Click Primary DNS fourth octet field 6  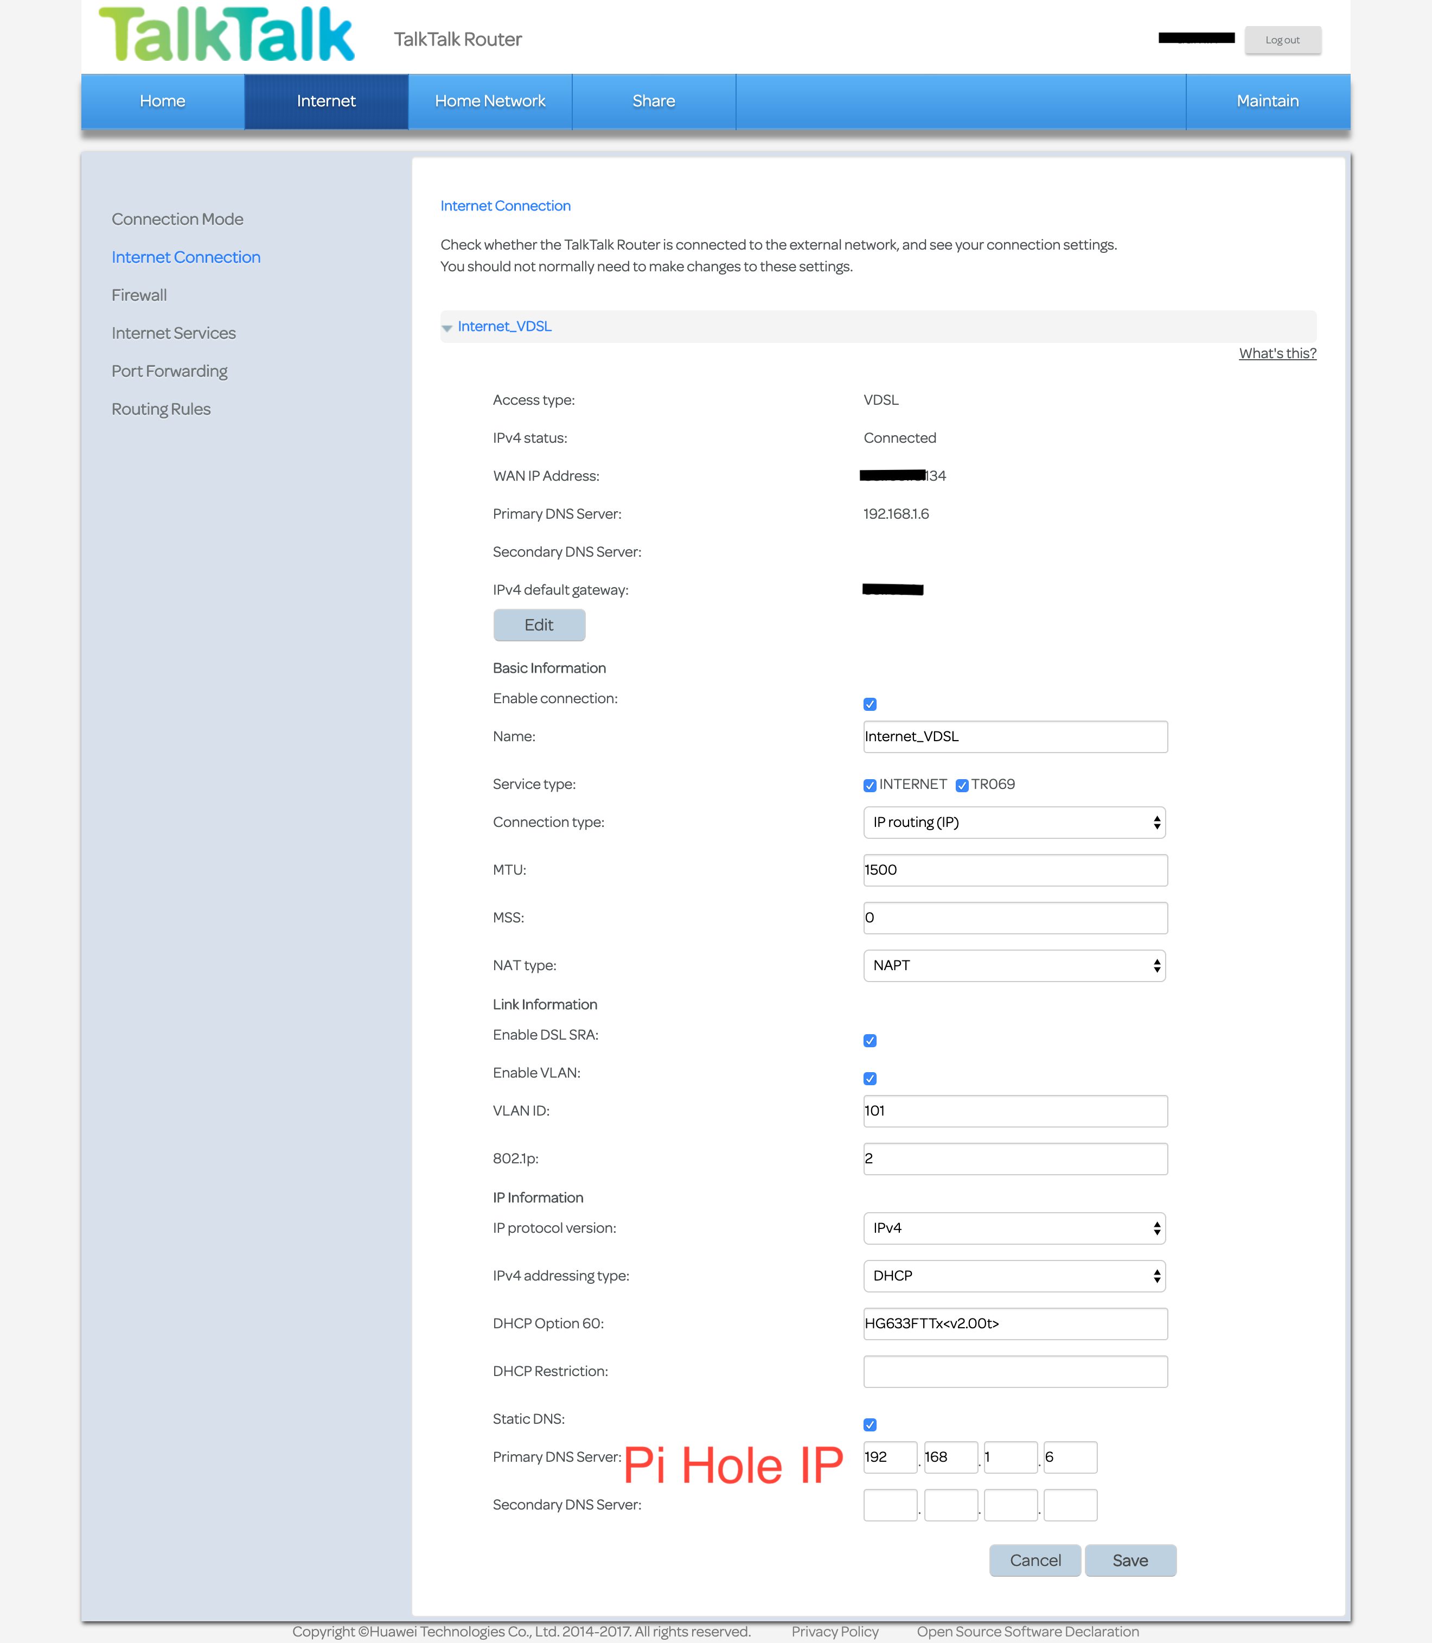tap(1071, 1457)
